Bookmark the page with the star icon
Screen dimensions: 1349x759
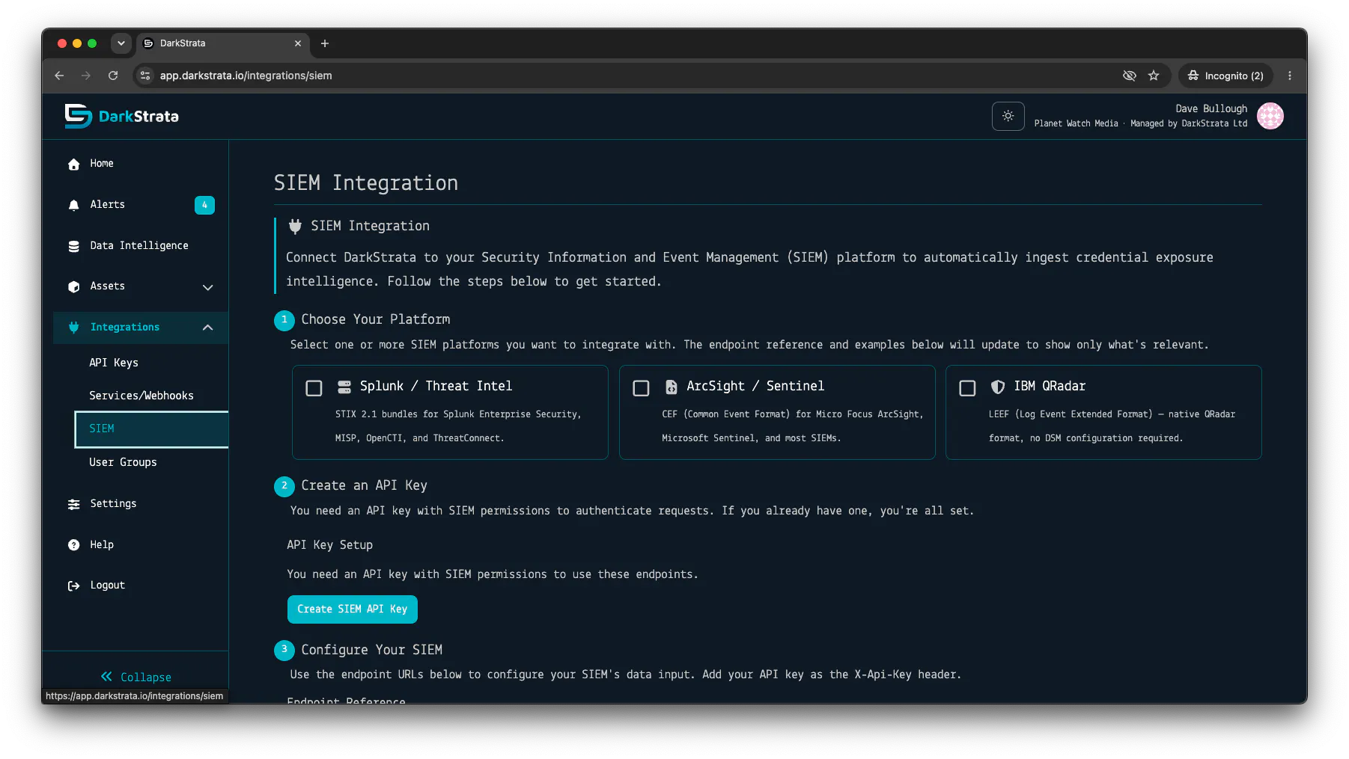[x=1154, y=76]
